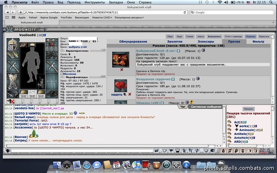The height and width of the screenshot is (173, 277).
Task: Click Обновить above player list
Action: pos(248,109)
